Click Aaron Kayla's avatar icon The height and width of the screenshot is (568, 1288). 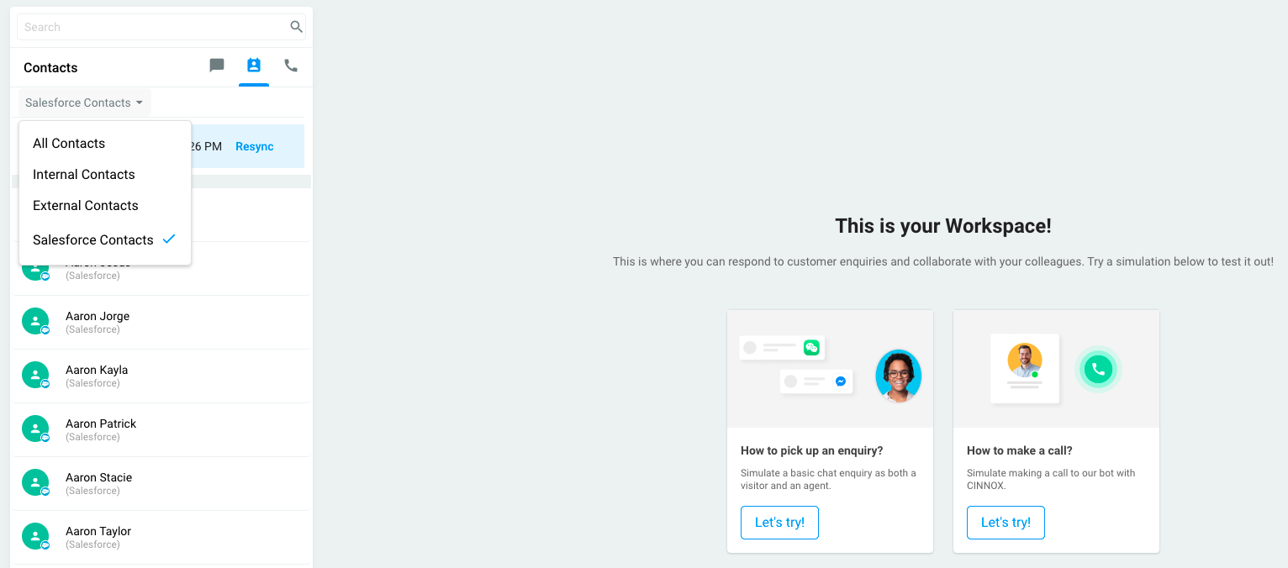tap(35, 375)
